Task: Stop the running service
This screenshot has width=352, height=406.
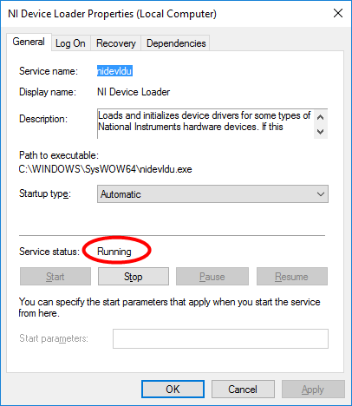Action: click(134, 277)
